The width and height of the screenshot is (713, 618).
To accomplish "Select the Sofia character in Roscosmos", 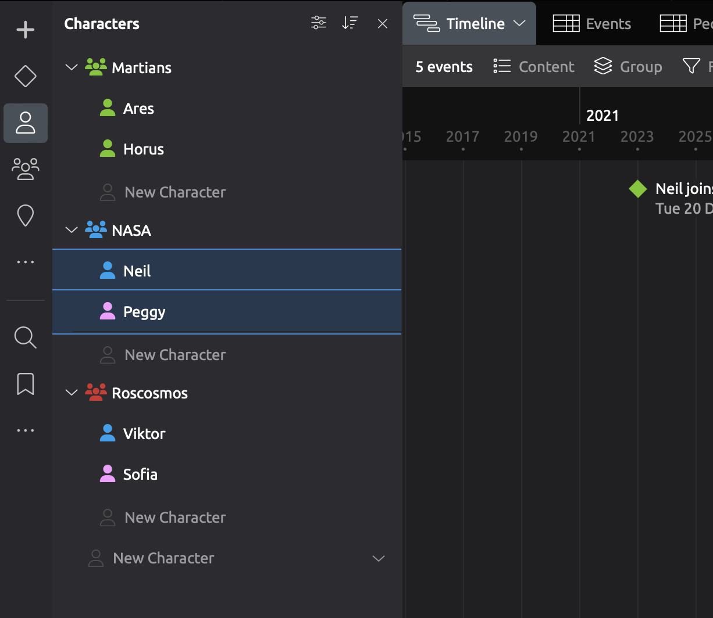I will (140, 475).
